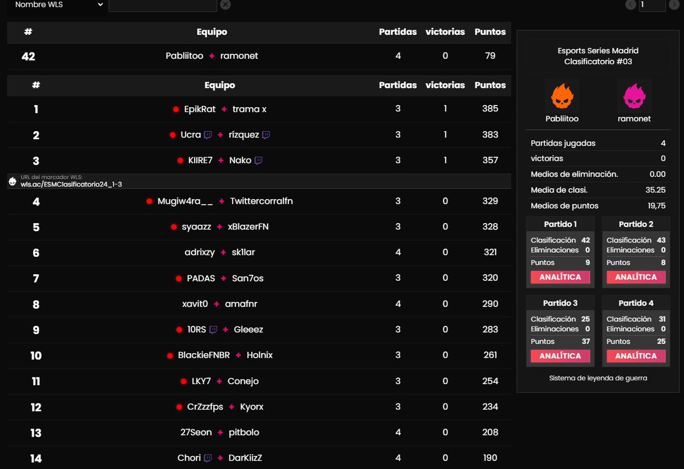Sort by Partidas column in top header
This screenshot has width=684, height=469.
coord(398,32)
